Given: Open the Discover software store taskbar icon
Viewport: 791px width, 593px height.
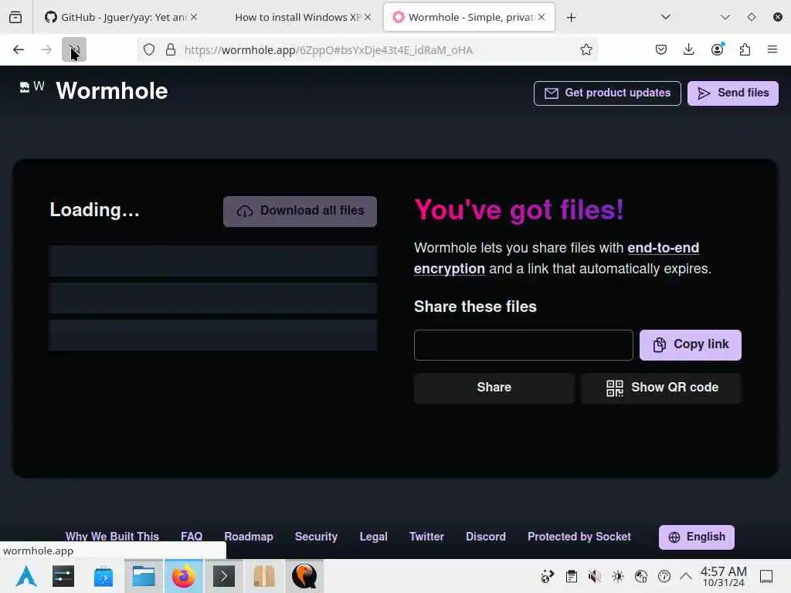Looking at the screenshot, I should (104, 576).
